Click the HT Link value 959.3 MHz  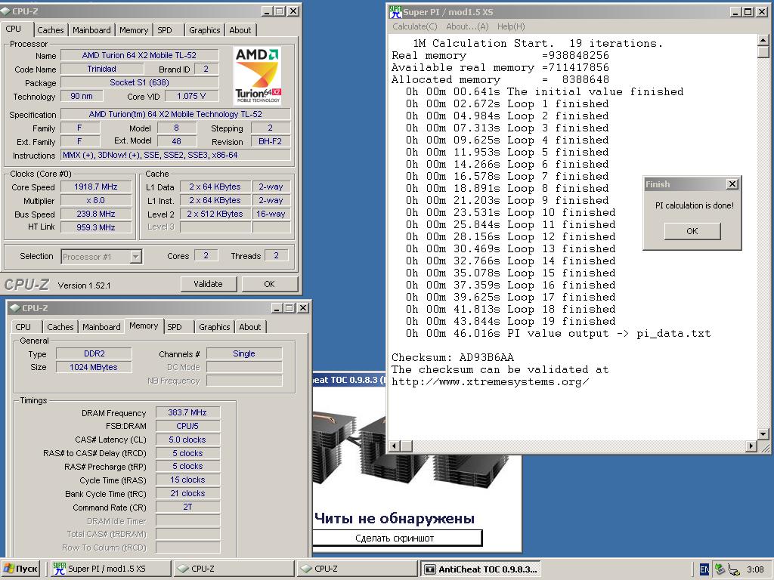pos(96,227)
